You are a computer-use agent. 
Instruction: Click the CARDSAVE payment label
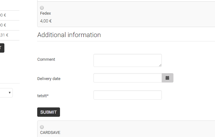click(50, 133)
